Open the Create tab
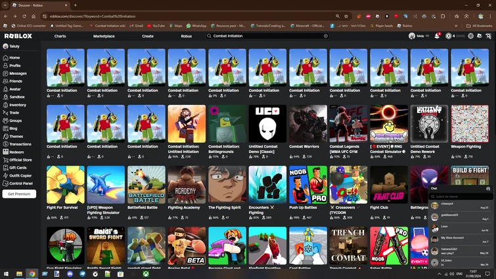 click(148, 36)
